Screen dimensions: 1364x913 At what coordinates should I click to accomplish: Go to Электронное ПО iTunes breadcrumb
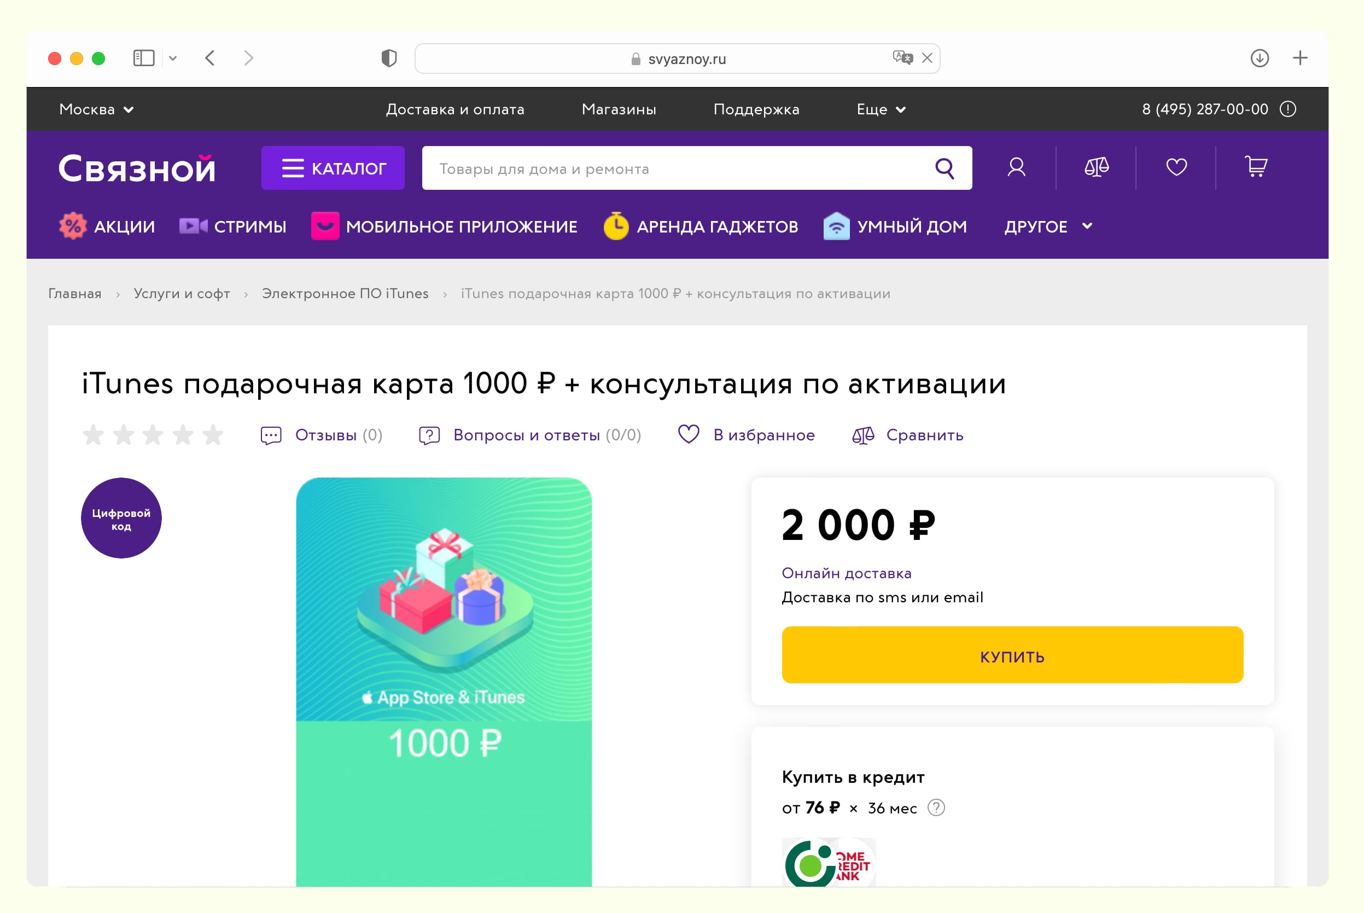(x=345, y=293)
